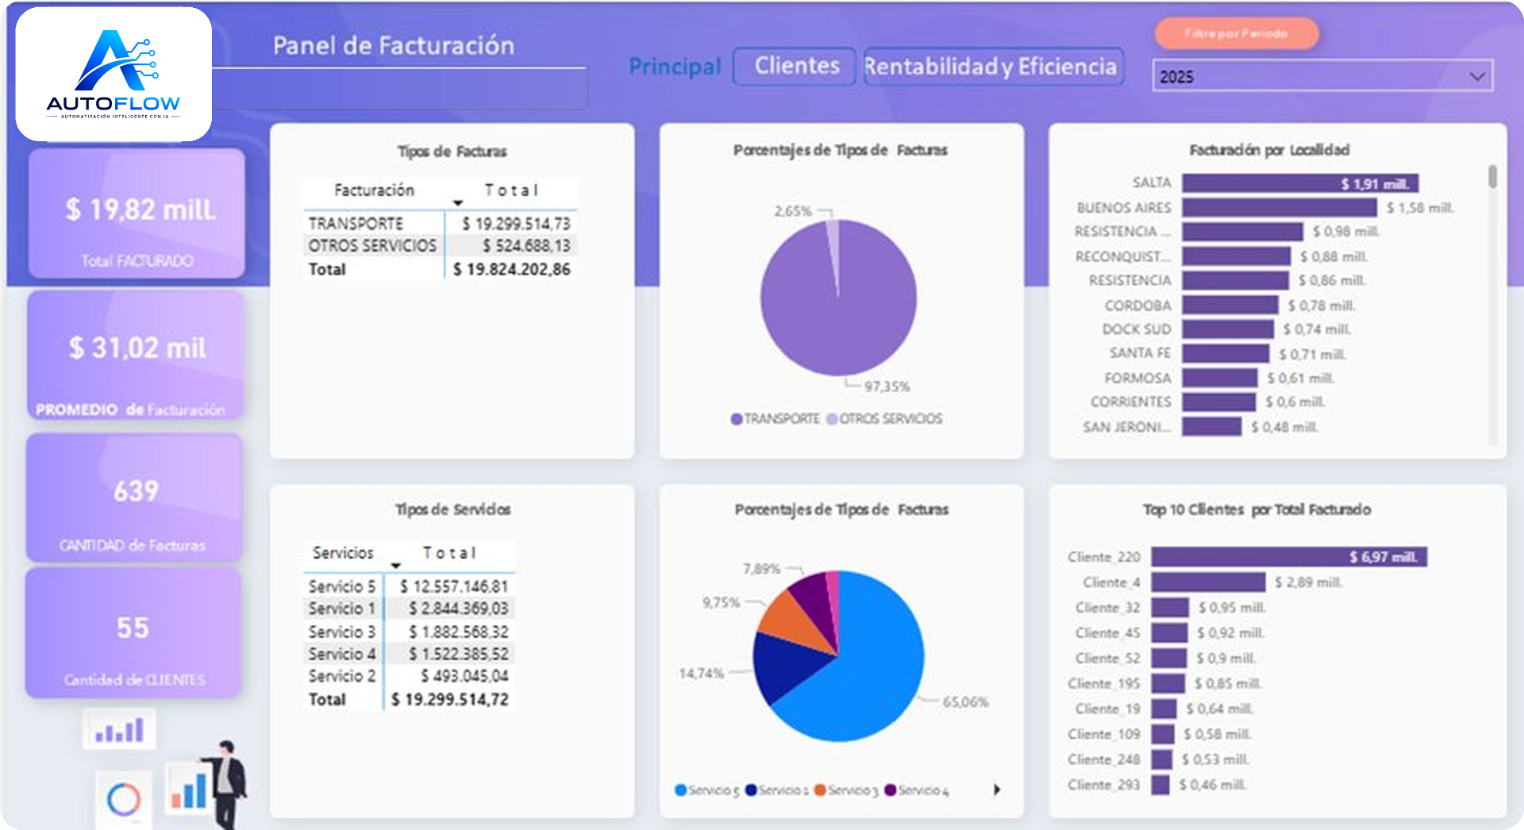This screenshot has width=1524, height=830.
Task: Sort the Servicios column arrow
Action: pyautogui.click(x=395, y=566)
